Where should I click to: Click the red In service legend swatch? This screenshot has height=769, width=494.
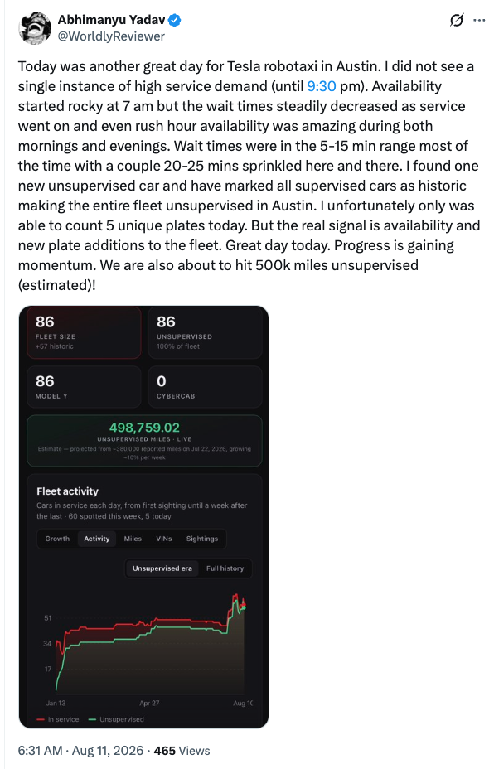pos(41,719)
